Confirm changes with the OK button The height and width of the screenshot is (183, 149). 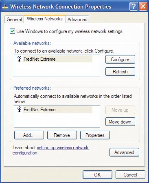(x=97, y=175)
